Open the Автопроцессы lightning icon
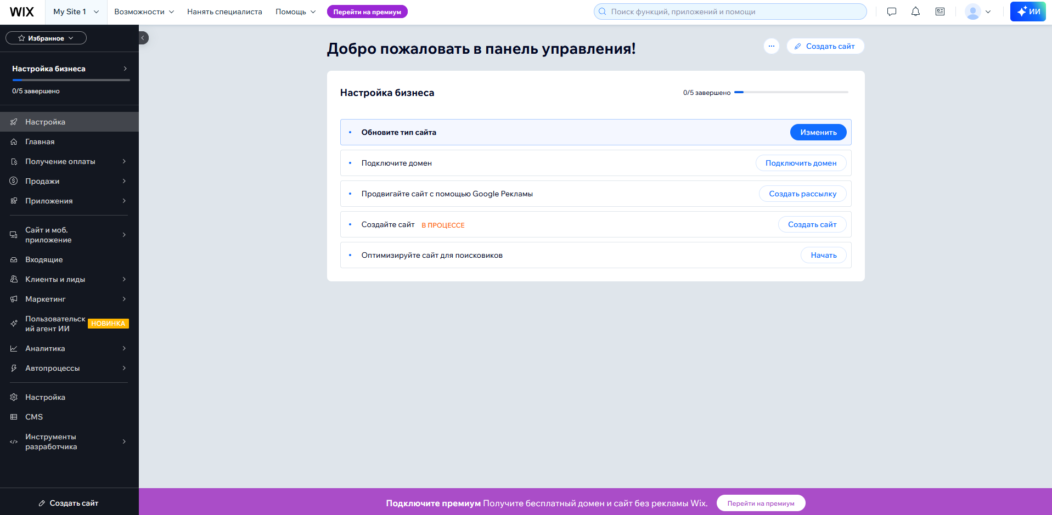The image size is (1052, 515). pyautogui.click(x=14, y=368)
